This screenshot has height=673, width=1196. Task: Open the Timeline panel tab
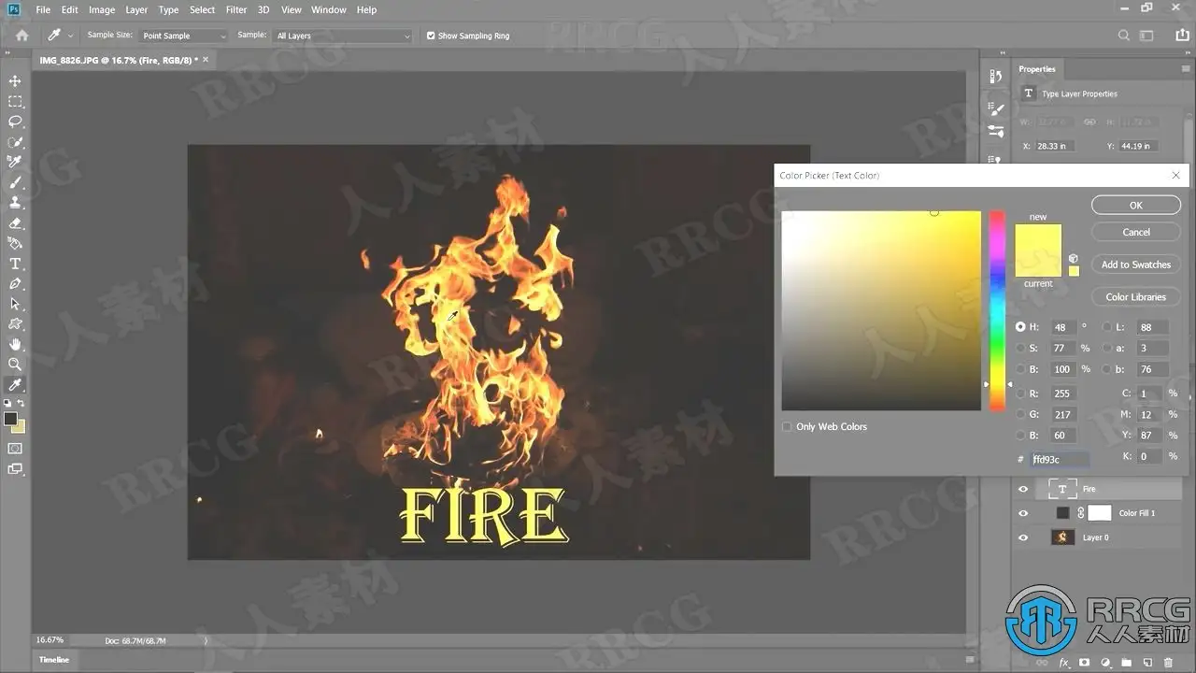pos(54,660)
